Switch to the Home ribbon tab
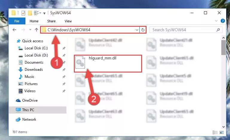 click(34, 21)
